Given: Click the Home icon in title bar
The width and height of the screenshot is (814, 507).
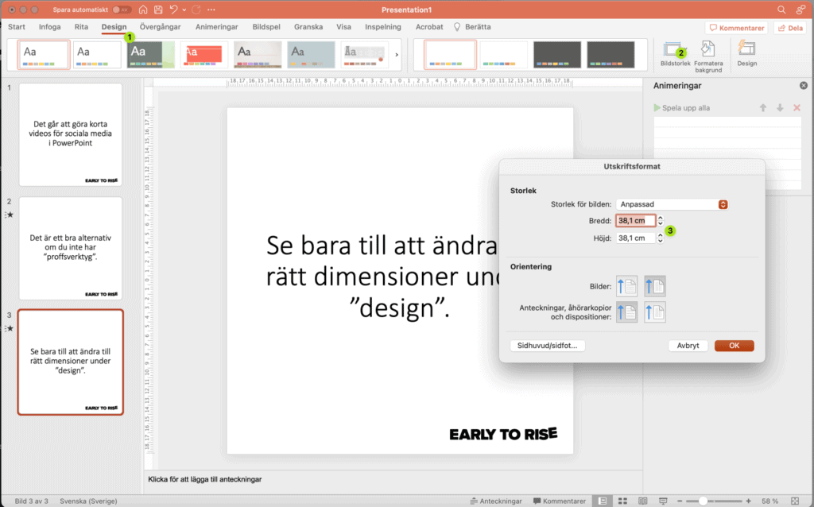Looking at the screenshot, I should (x=143, y=10).
